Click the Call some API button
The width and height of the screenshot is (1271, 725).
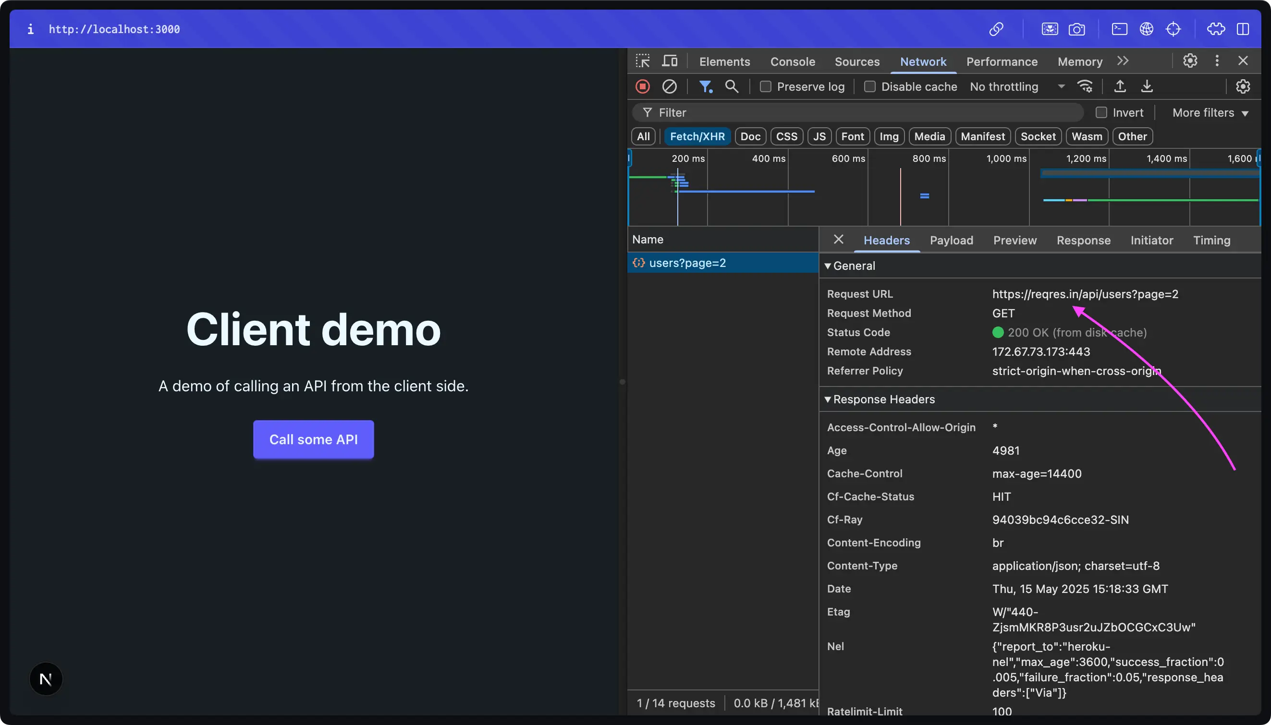point(313,439)
